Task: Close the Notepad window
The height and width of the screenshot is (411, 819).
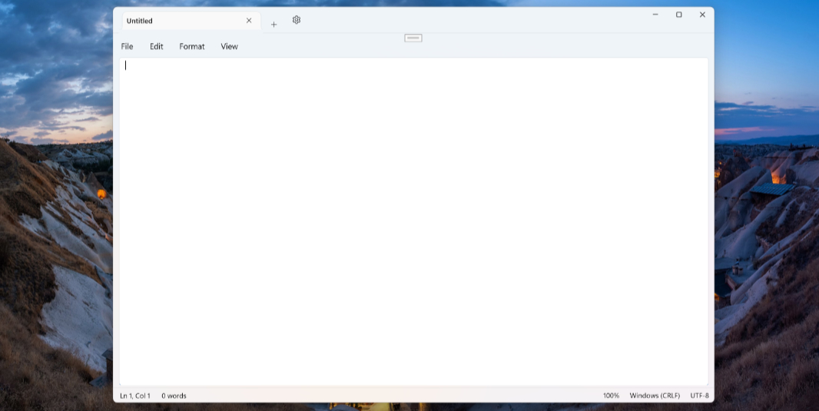Action: (702, 15)
